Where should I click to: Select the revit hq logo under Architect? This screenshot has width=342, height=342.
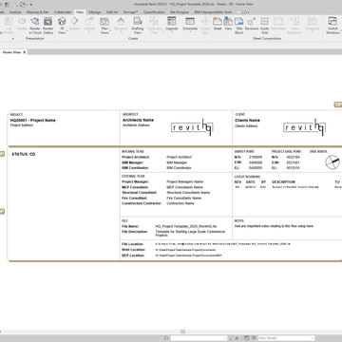click(x=192, y=127)
